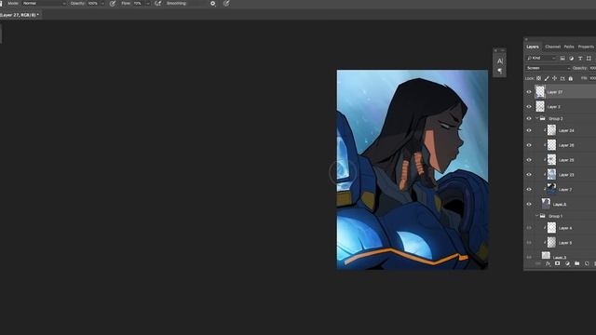Add layer style fx icon
This screenshot has width=596, height=335.
click(x=548, y=263)
